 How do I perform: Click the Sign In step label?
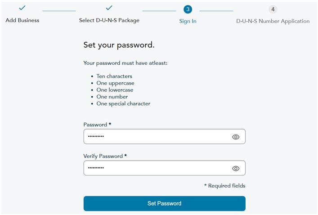(x=188, y=21)
